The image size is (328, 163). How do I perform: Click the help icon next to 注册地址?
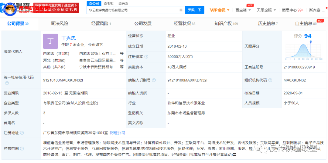(x=22, y=133)
